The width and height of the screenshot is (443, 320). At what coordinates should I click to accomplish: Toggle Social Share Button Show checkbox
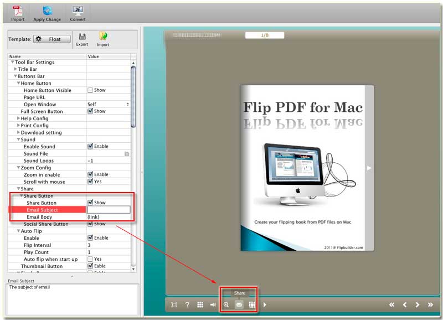[90, 224]
